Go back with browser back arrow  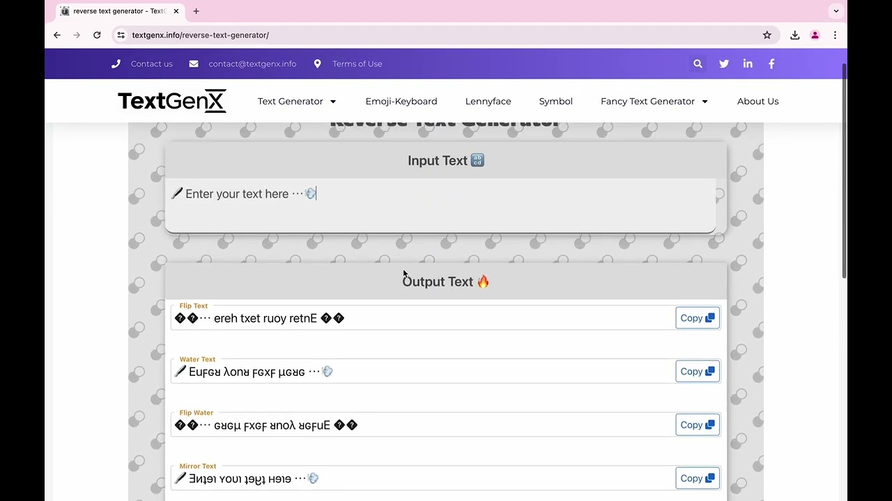(x=57, y=35)
